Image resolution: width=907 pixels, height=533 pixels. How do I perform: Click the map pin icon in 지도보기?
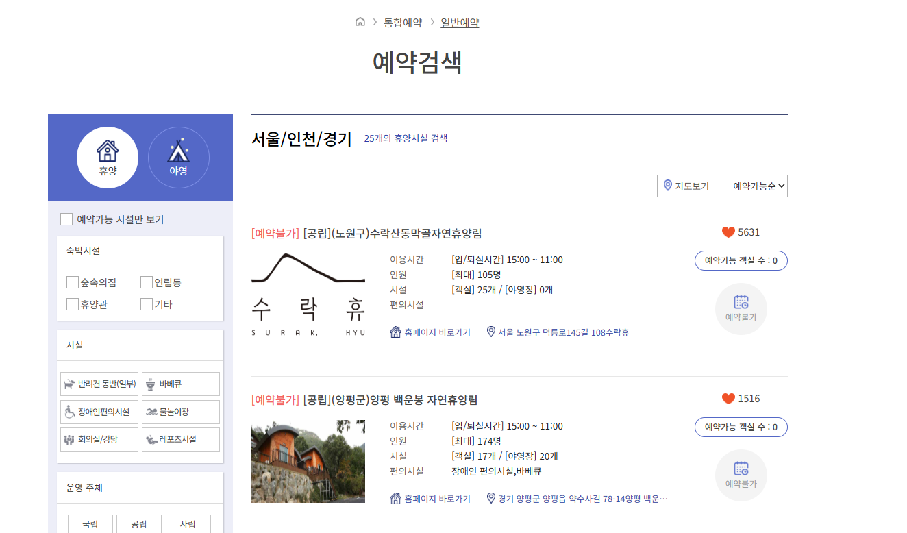click(x=668, y=186)
